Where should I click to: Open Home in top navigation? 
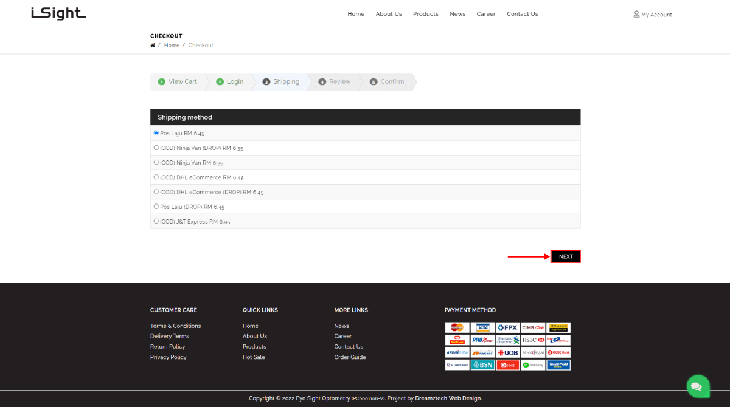(x=356, y=14)
